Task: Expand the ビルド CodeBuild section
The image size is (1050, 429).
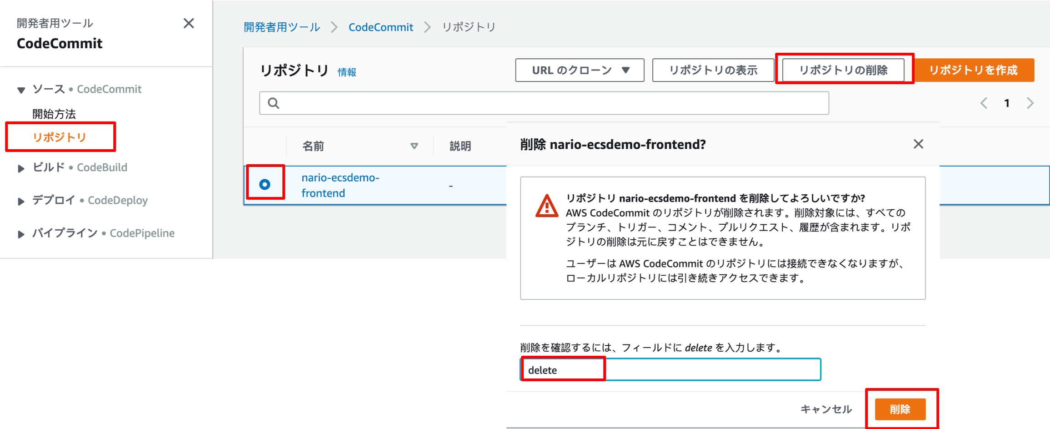Action: [21, 168]
